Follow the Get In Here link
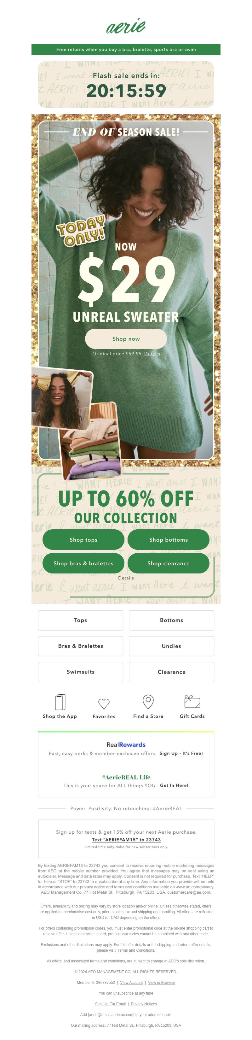Image resolution: width=252 pixels, height=1040 pixels. pyautogui.click(x=174, y=785)
